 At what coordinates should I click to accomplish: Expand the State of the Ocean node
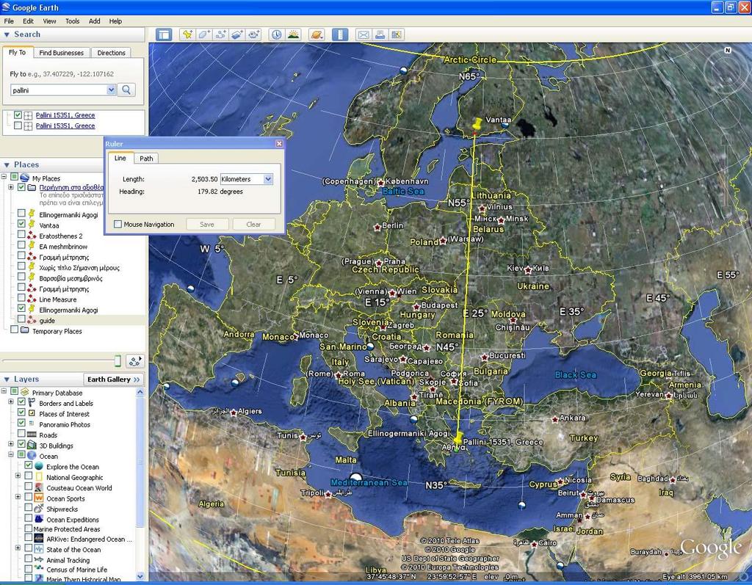[x=18, y=548]
